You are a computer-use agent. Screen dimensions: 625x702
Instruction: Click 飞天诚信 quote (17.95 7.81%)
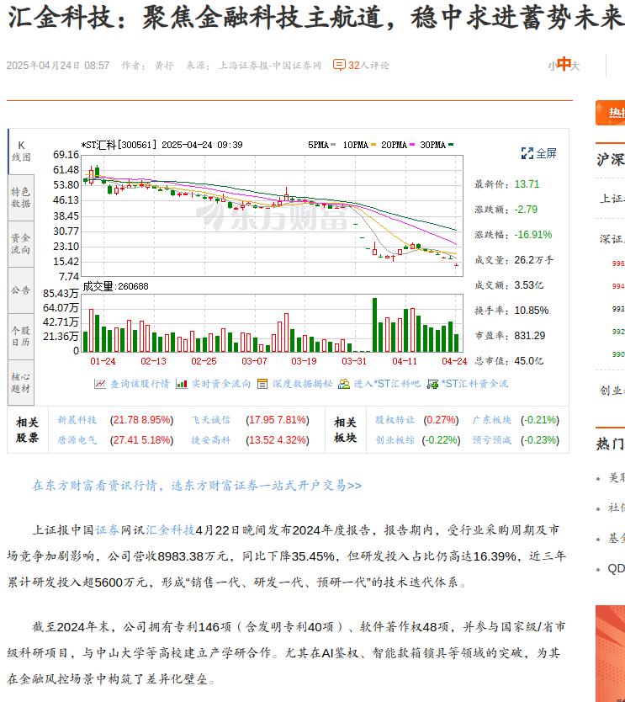pyautogui.click(x=278, y=420)
